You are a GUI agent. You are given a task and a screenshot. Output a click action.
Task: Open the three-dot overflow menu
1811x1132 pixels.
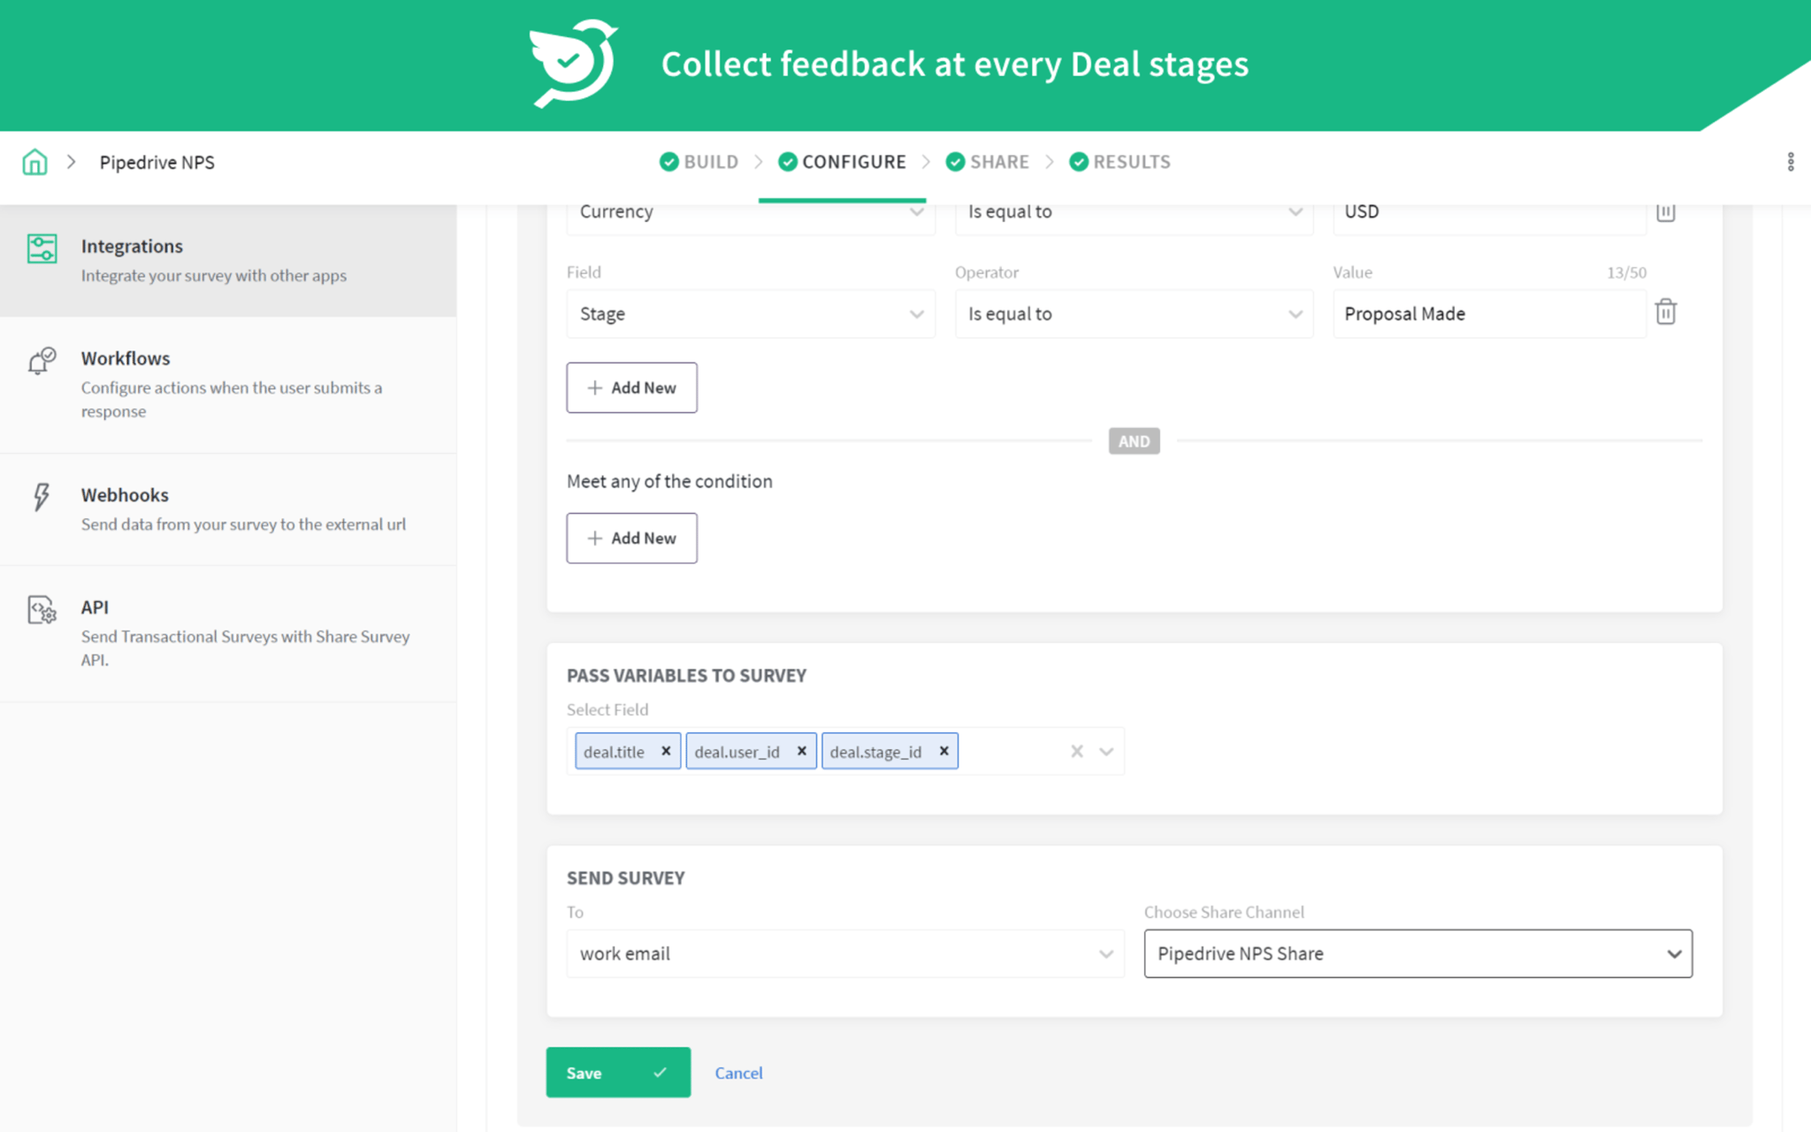[x=1790, y=162]
